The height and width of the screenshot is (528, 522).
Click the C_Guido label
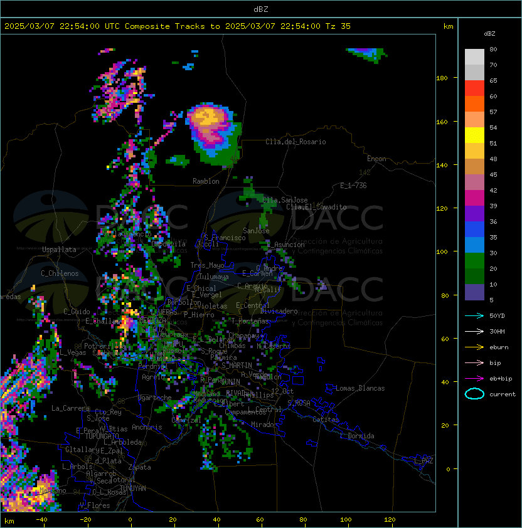[77, 312]
